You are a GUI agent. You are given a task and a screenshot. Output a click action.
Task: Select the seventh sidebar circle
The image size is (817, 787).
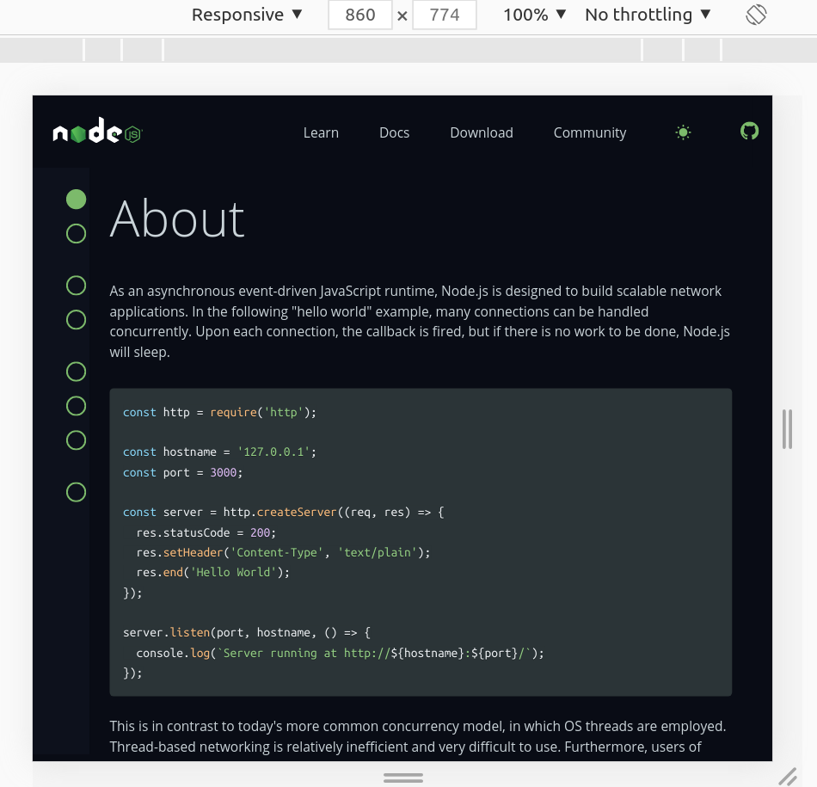pyautogui.click(x=76, y=440)
